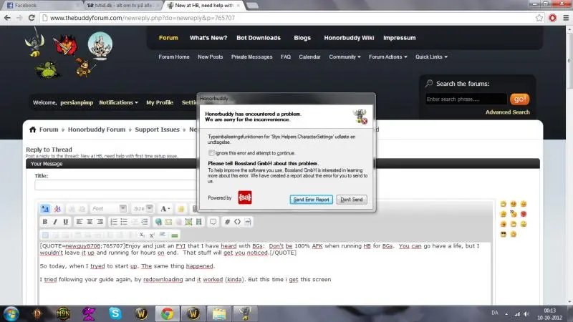Open the Impressum tab
This screenshot has height=322, width=573.
[400, 38]
